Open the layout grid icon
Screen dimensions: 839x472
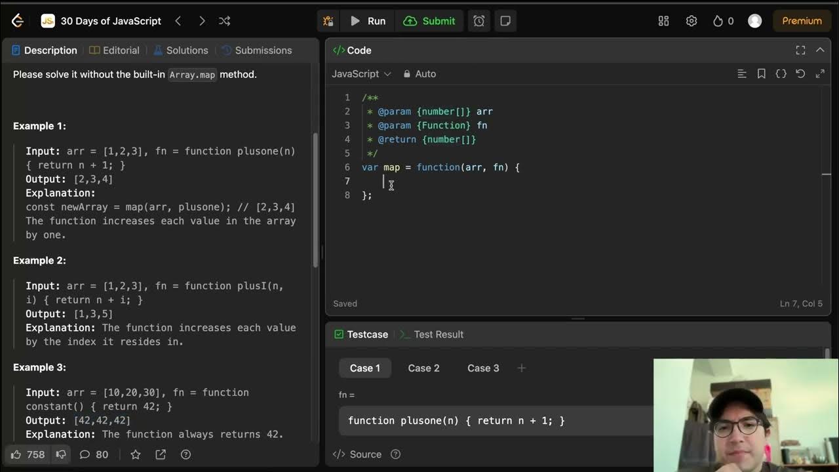(x=663, y=21)
